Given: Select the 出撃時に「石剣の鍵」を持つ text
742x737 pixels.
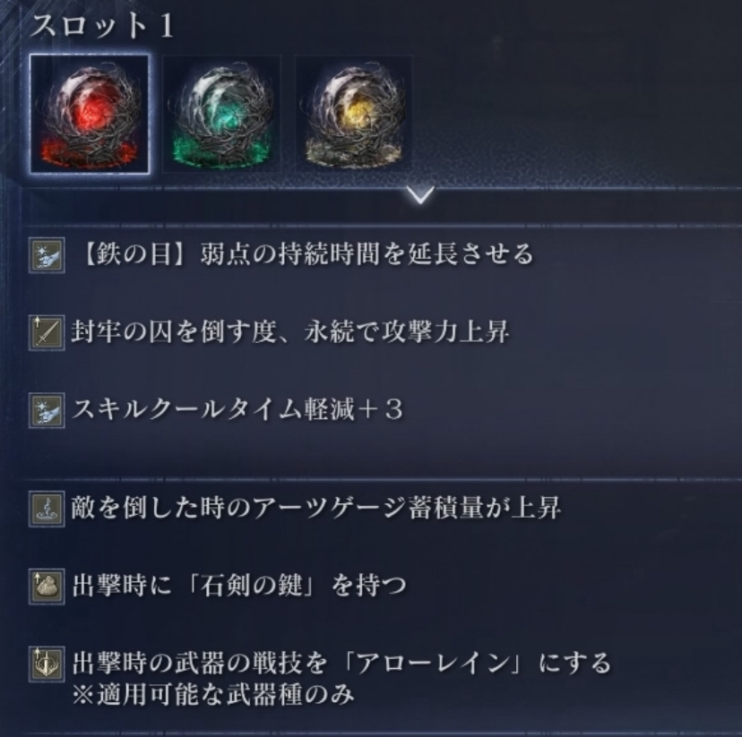Looking at the screenshot, I should click(239, 586).
